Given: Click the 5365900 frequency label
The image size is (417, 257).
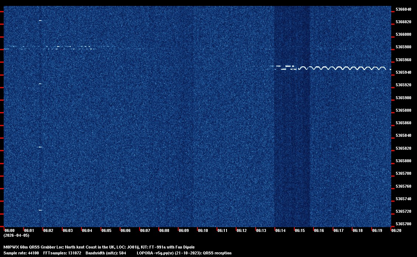Looking at the screenshot, I should 403,98.
